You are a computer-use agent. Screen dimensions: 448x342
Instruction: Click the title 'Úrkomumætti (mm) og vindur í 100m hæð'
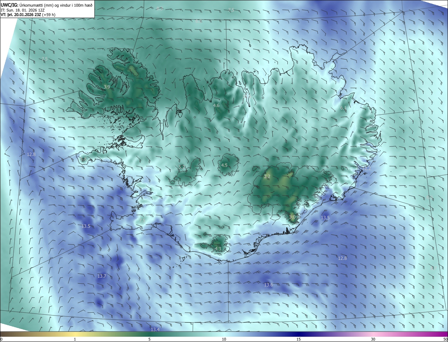56,5
